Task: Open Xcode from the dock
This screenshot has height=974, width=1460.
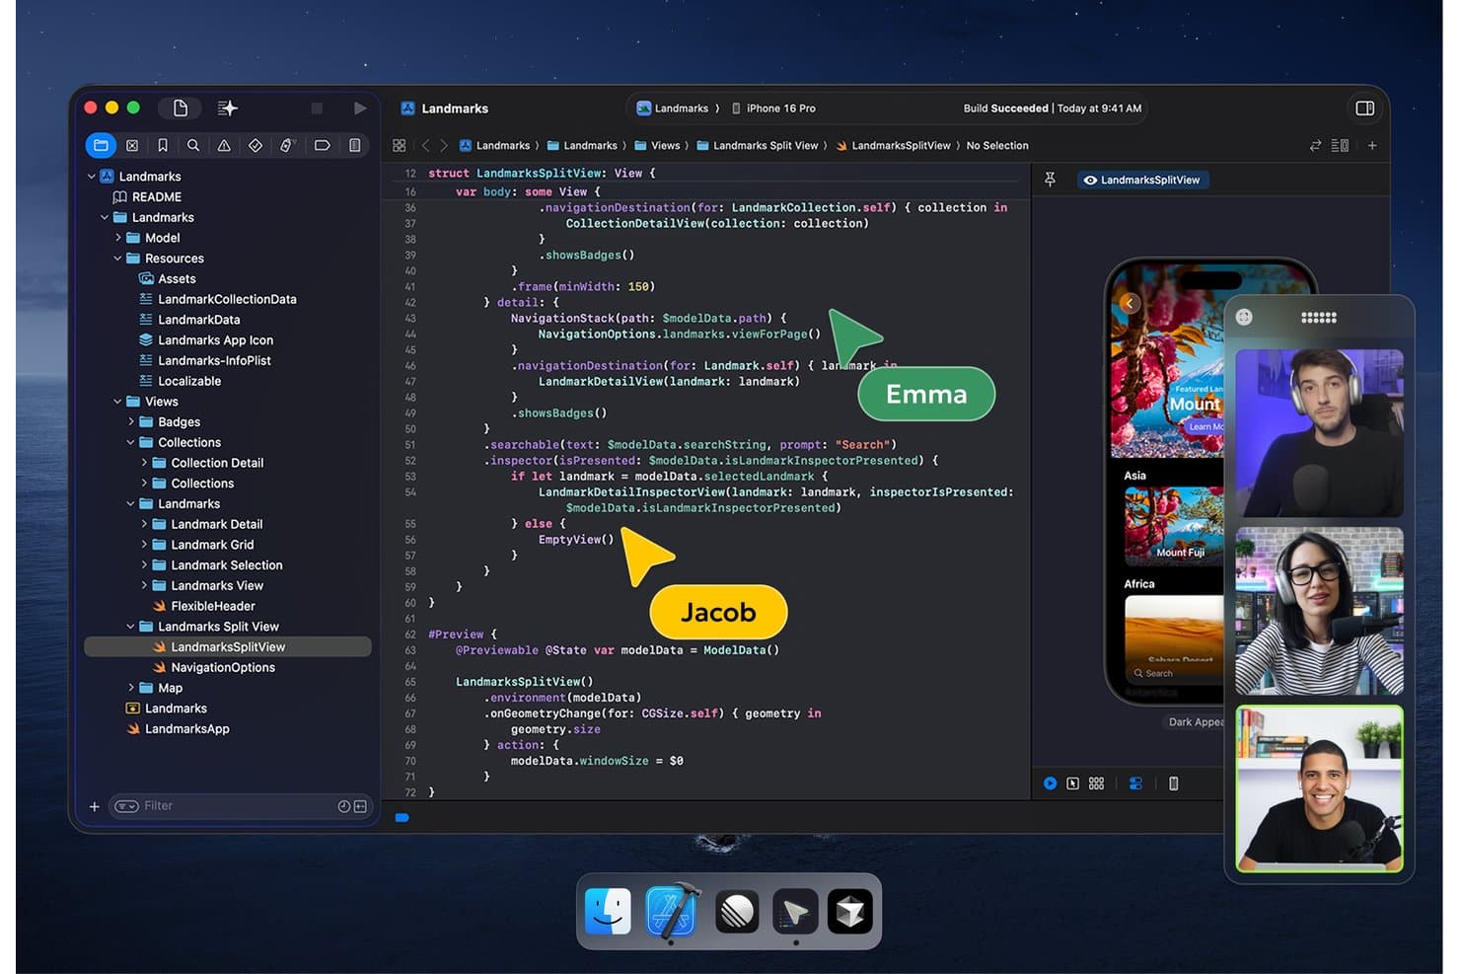Action: tap(672, 911)
